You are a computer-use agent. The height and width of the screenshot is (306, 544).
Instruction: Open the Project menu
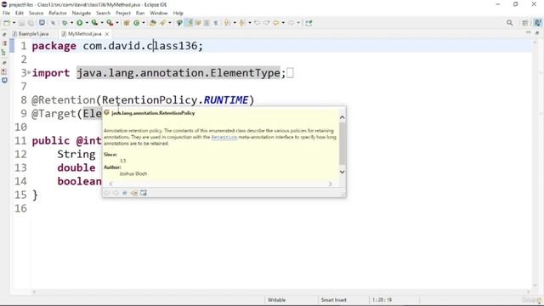[x=123, y=13]
